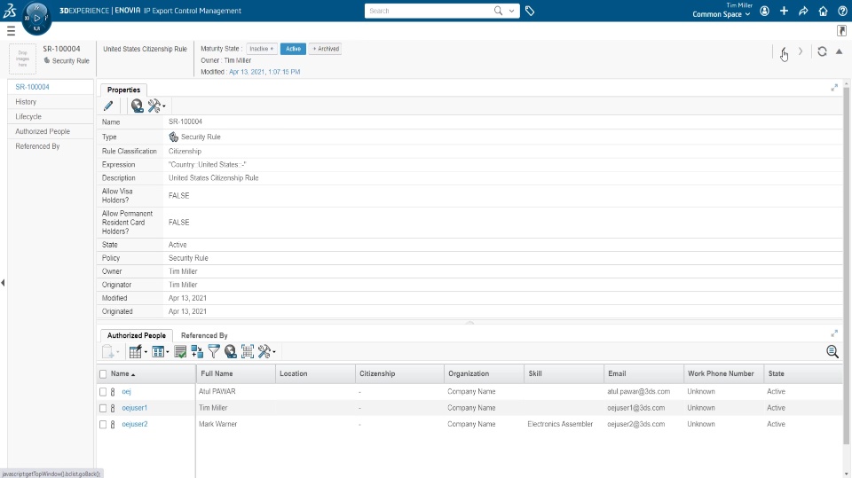Click the back navigation arrow
The image size is (852, 478).
(x=784, y=51)
